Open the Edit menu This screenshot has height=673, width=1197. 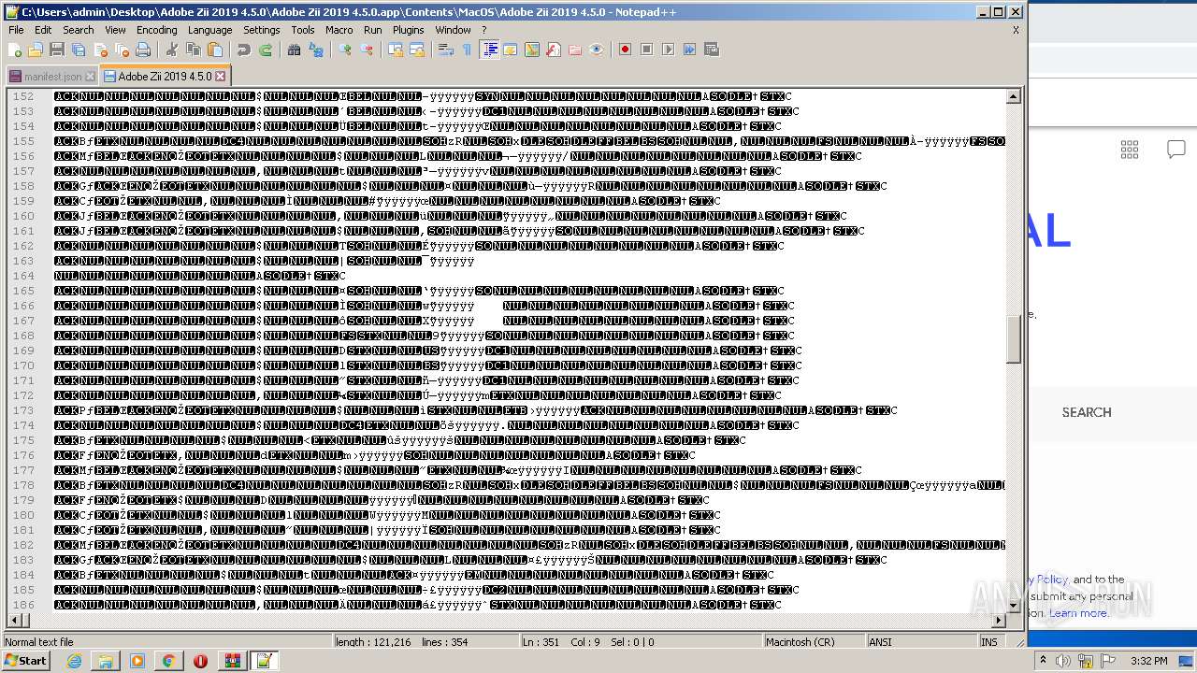(x=43, y=30)
